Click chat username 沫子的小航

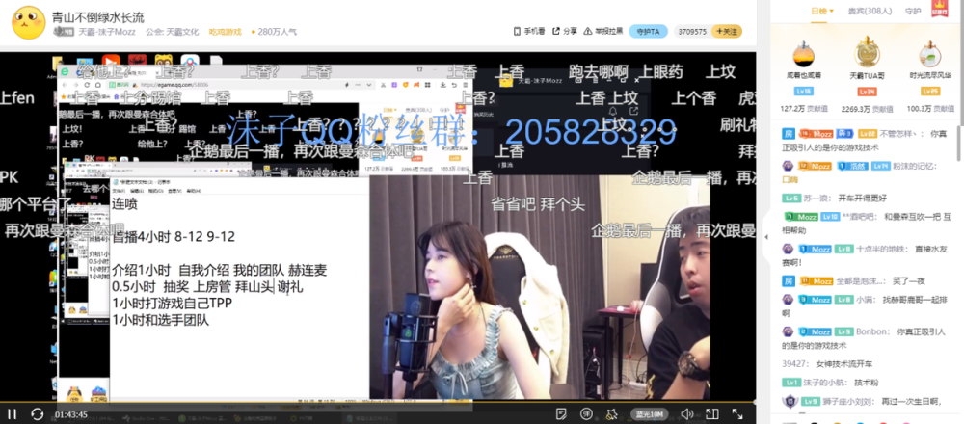(822, 383)
